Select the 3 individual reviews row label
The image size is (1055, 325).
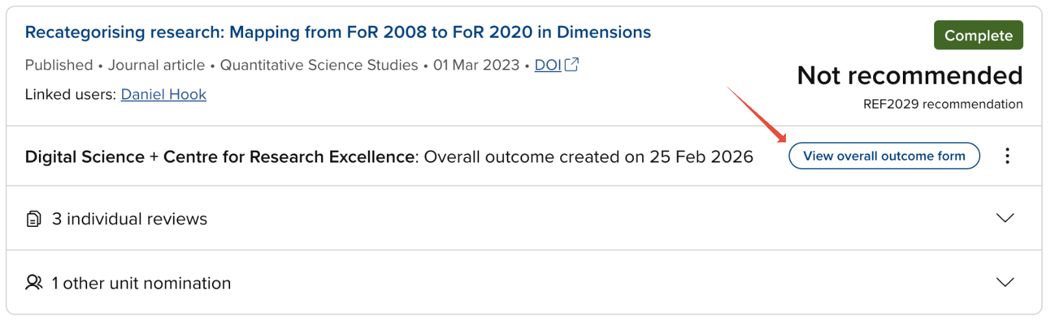click(129, 219)
